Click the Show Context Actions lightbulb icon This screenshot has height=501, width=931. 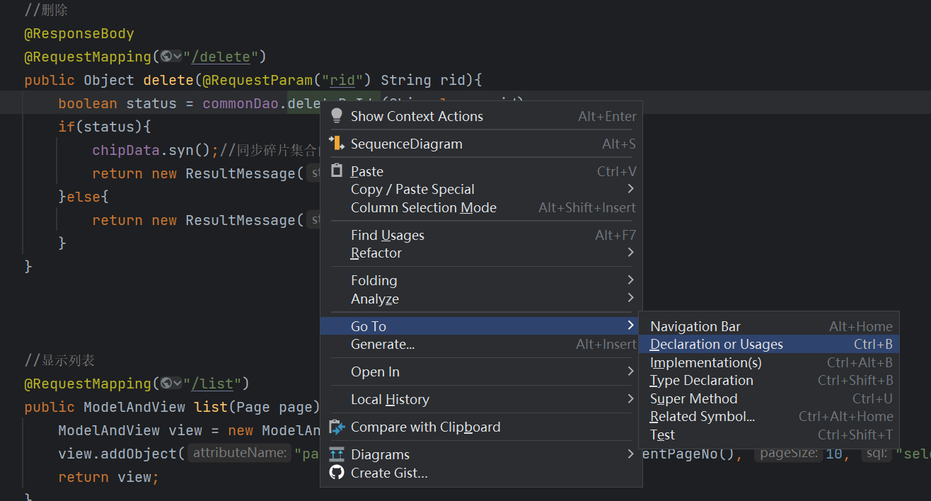coord(337,116)
